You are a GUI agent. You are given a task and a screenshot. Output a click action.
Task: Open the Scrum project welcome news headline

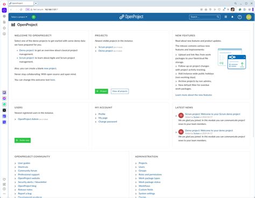tap(212, 114)
